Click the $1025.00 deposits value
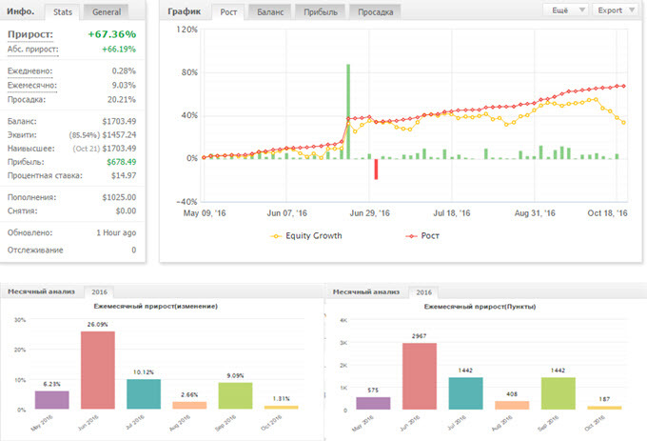The image size is (647, 441). [x=119, y=197]
